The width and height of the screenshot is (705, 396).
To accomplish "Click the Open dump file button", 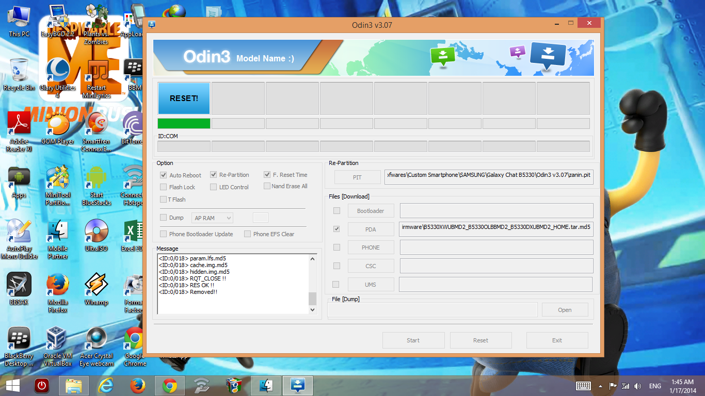I will click(565, 310).
